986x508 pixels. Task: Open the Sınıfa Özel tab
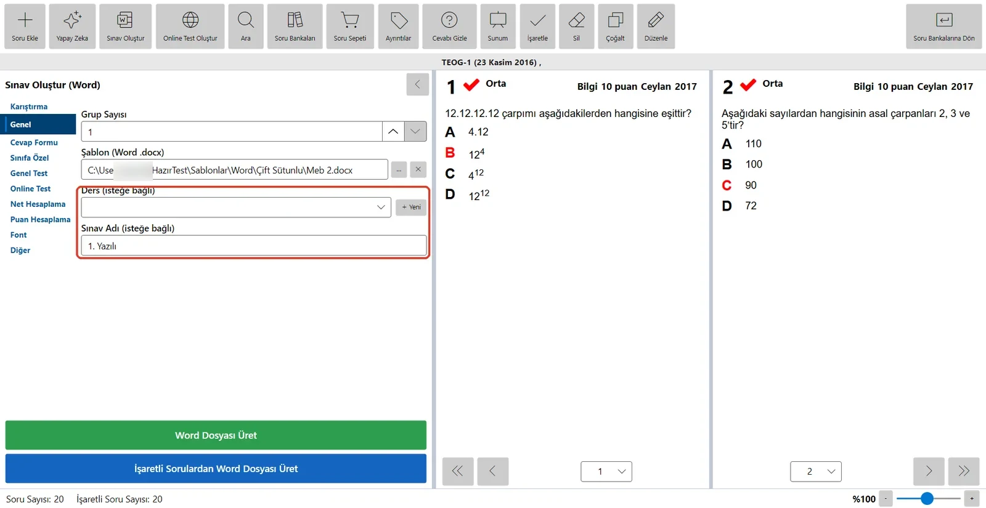pyautogui.click(x=30, y=158)
